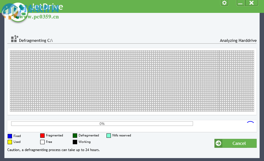
Task: Click the red Fragmented color swatch
Action: tap(43, 136)
